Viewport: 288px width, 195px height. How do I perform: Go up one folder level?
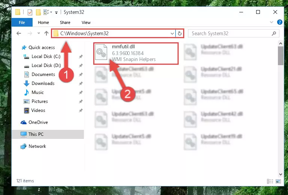[x=46, y=33]
